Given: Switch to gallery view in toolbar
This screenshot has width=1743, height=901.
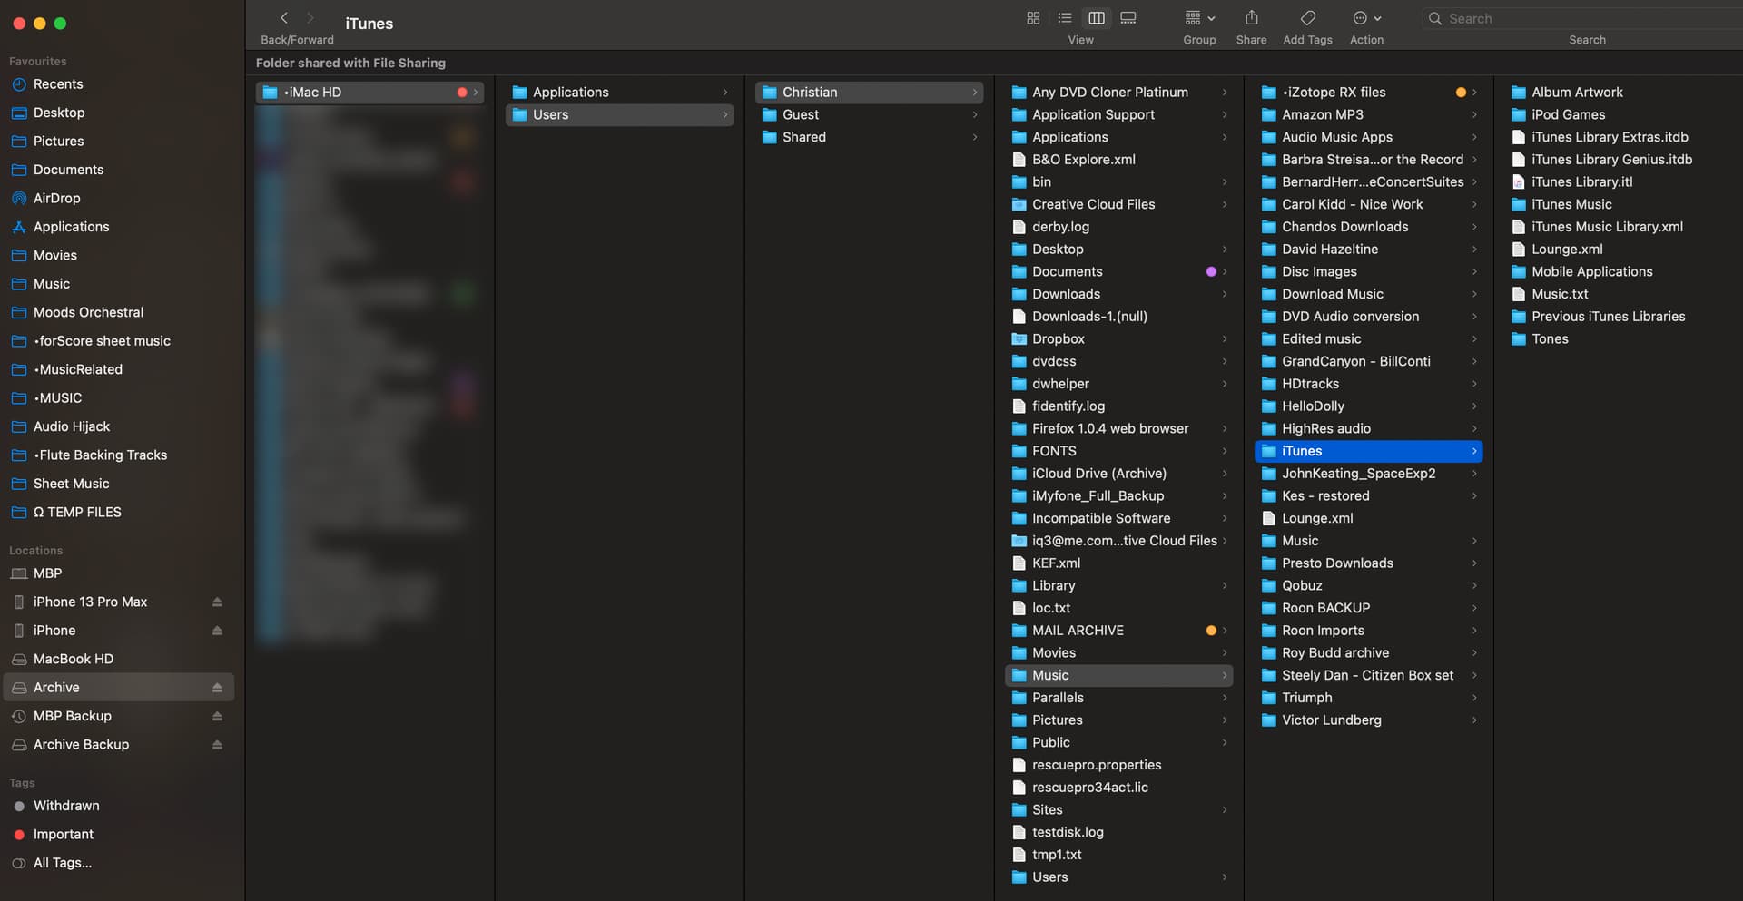Looking at the screenshot, I should [x=1128, y=18].
